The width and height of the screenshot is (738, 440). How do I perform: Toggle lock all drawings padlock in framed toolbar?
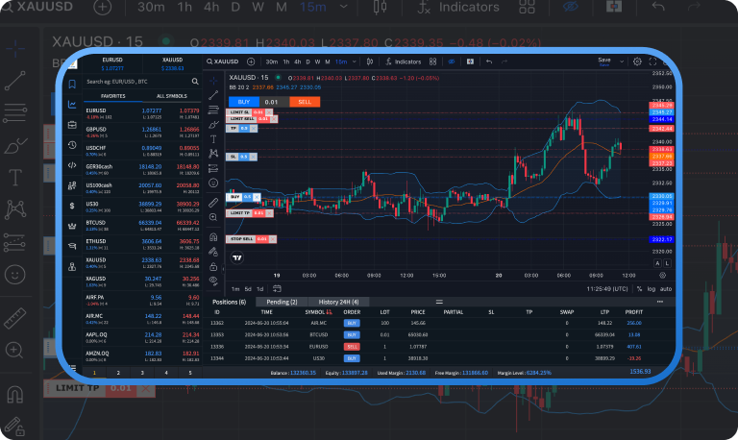(213, 266)
